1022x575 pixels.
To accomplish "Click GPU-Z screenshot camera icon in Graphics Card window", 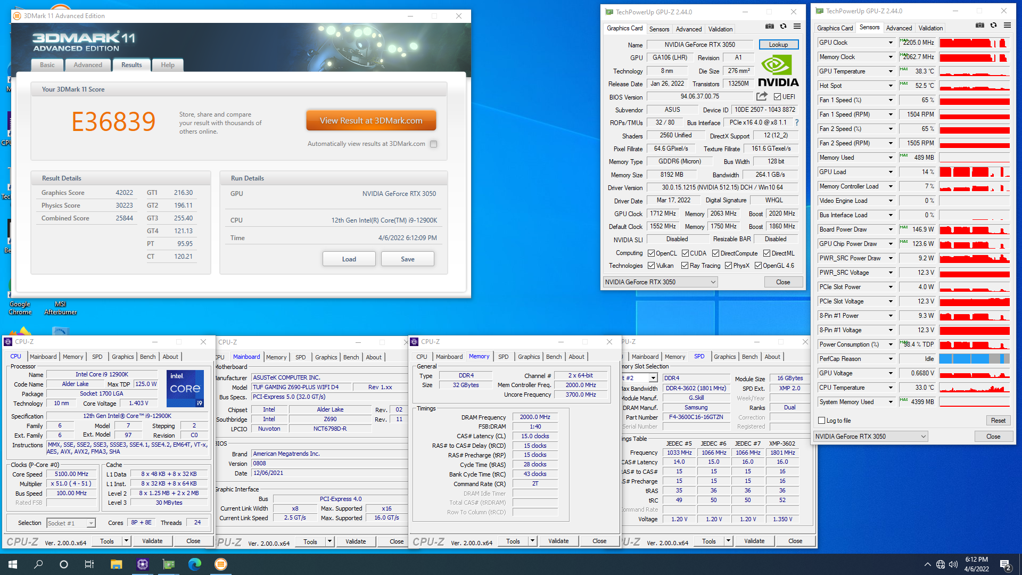I will tap(769, 26).
